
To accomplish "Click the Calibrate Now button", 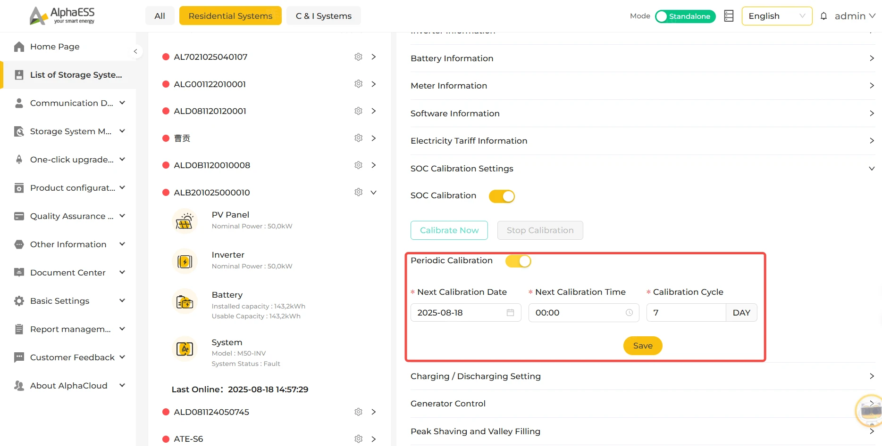I will [449, 230].
